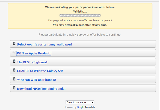Image resolution: width=160 pixels, height=110 pixels.
Task: Click phone icon beside Download MP3s offer
Action: 14,88
